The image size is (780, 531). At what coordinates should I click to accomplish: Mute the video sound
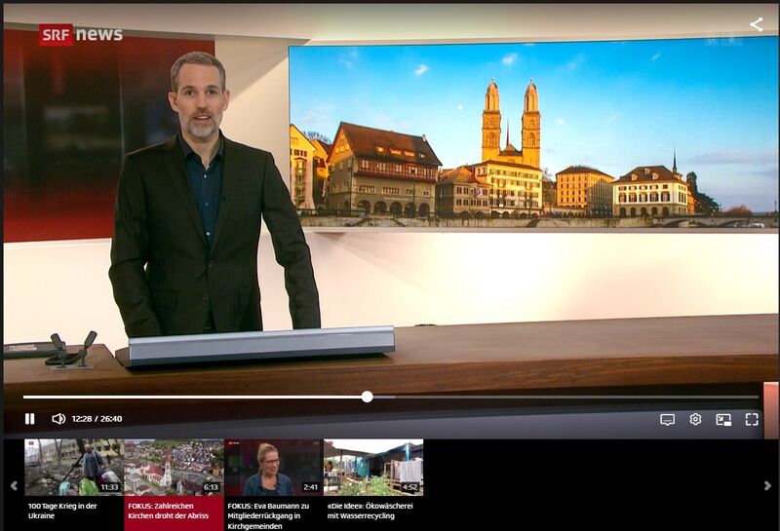click(58, 419)
